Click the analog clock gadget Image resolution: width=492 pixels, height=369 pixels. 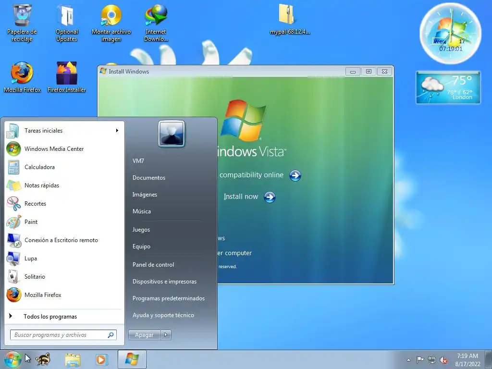point(451,33)
